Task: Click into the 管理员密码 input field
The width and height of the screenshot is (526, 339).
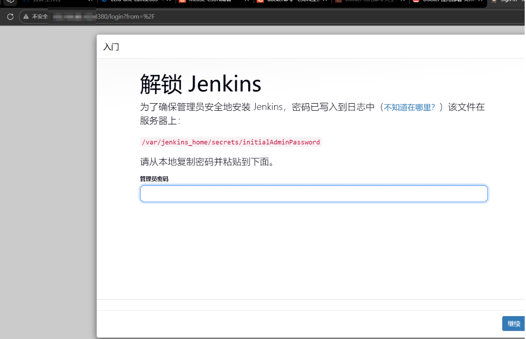Action: point(314,193)
